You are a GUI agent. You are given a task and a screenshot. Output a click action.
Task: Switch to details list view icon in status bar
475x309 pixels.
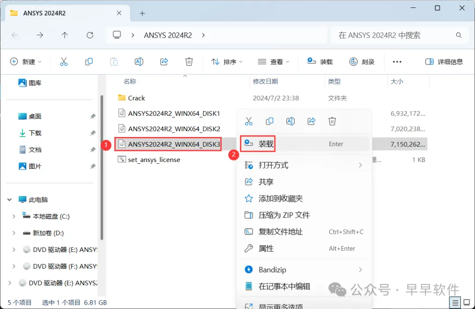pos(455,302)
